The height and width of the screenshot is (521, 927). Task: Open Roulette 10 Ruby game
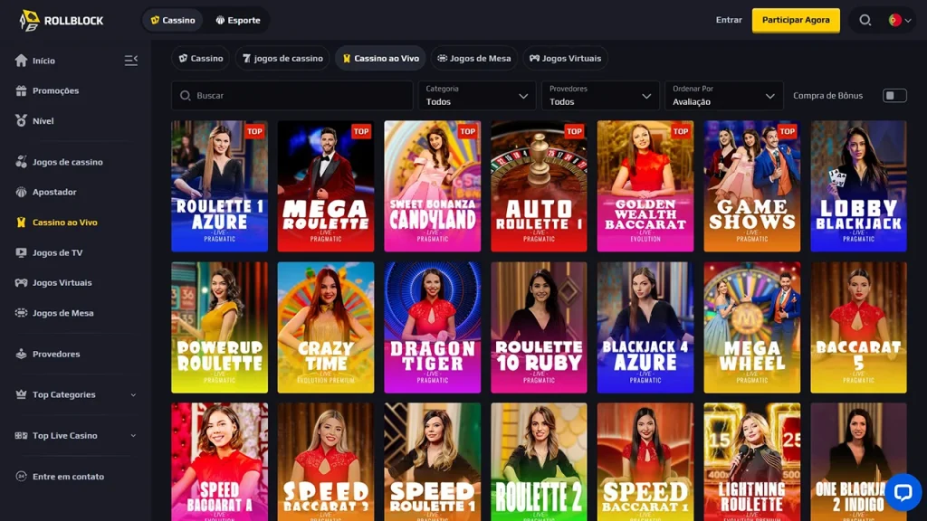[x=539, y=327]
